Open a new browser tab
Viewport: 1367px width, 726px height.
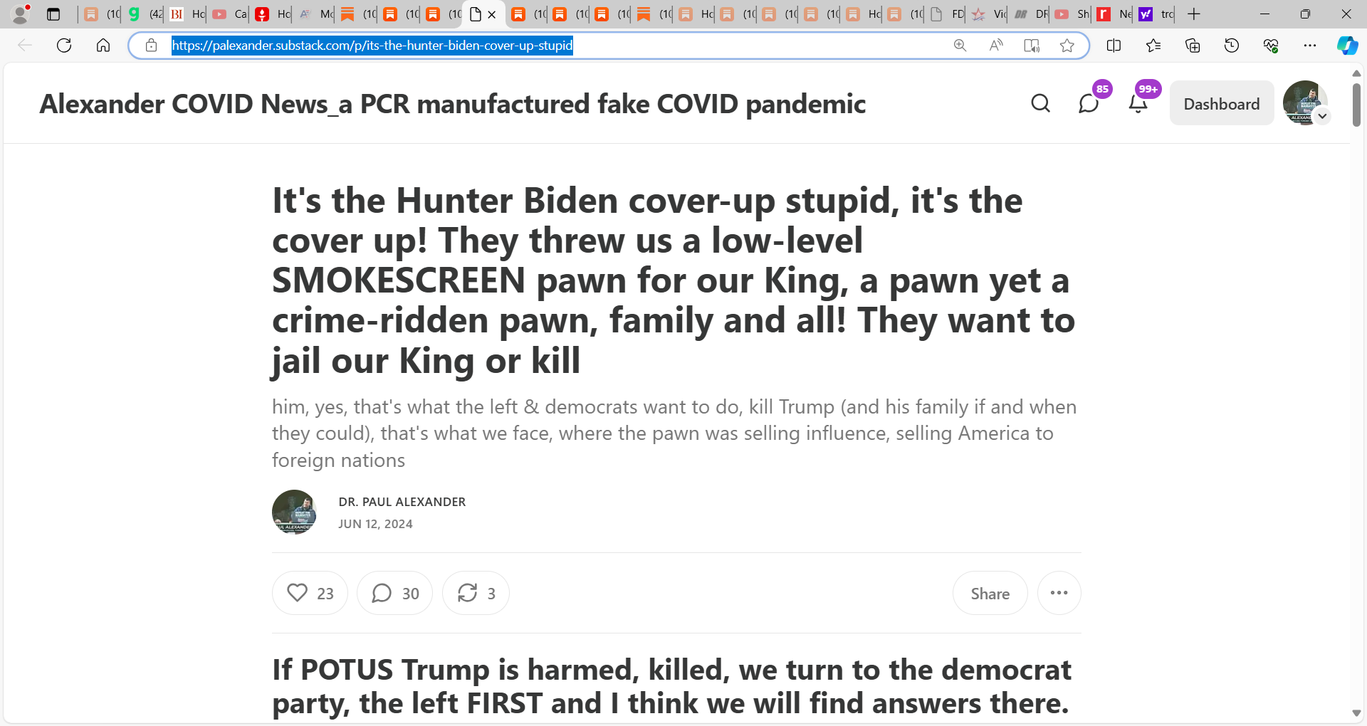[1194, 14]
